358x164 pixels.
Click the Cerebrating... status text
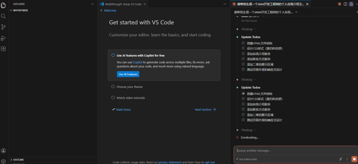250,137
